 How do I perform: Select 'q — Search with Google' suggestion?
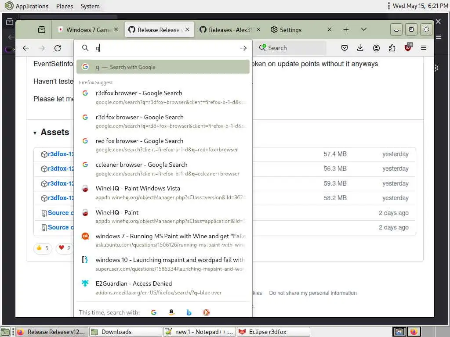[x=163, y=67]
